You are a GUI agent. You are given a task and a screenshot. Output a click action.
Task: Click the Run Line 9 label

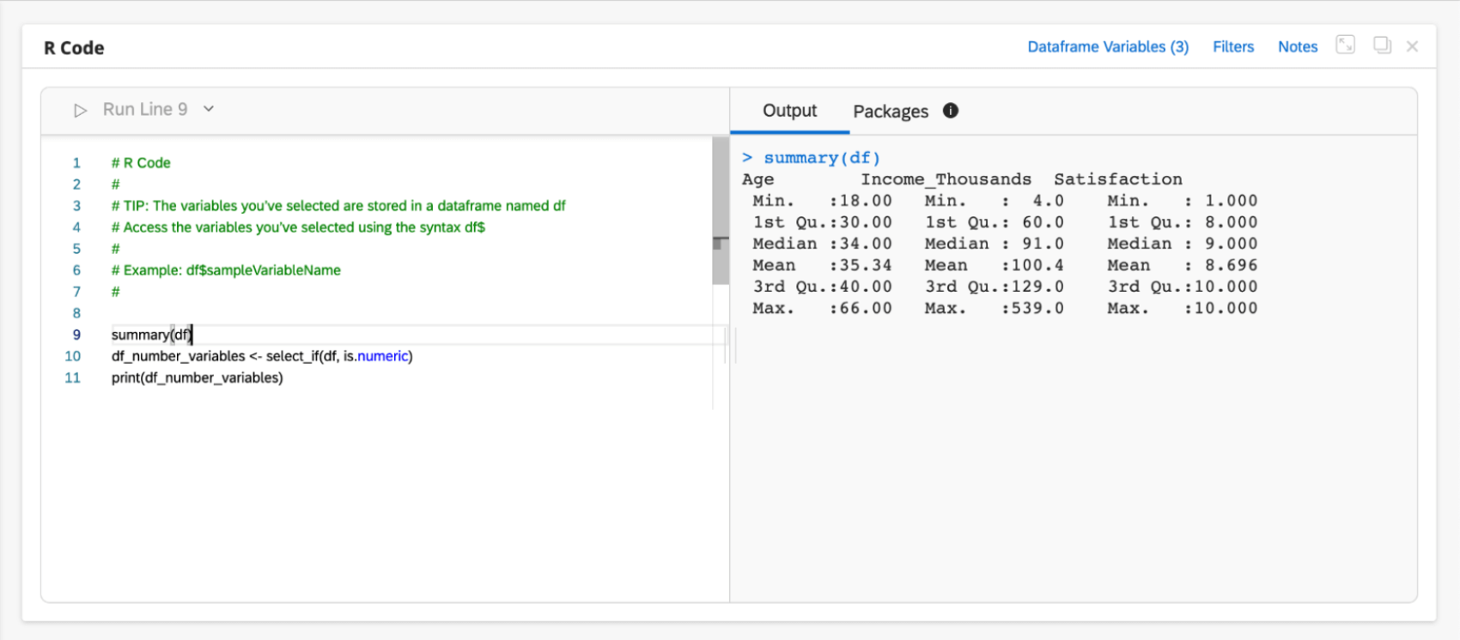point(145,110)
